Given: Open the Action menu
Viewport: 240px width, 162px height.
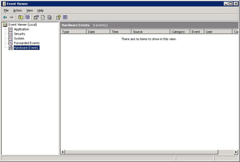Looking at the screenshot, I should (x=17, y=10).
